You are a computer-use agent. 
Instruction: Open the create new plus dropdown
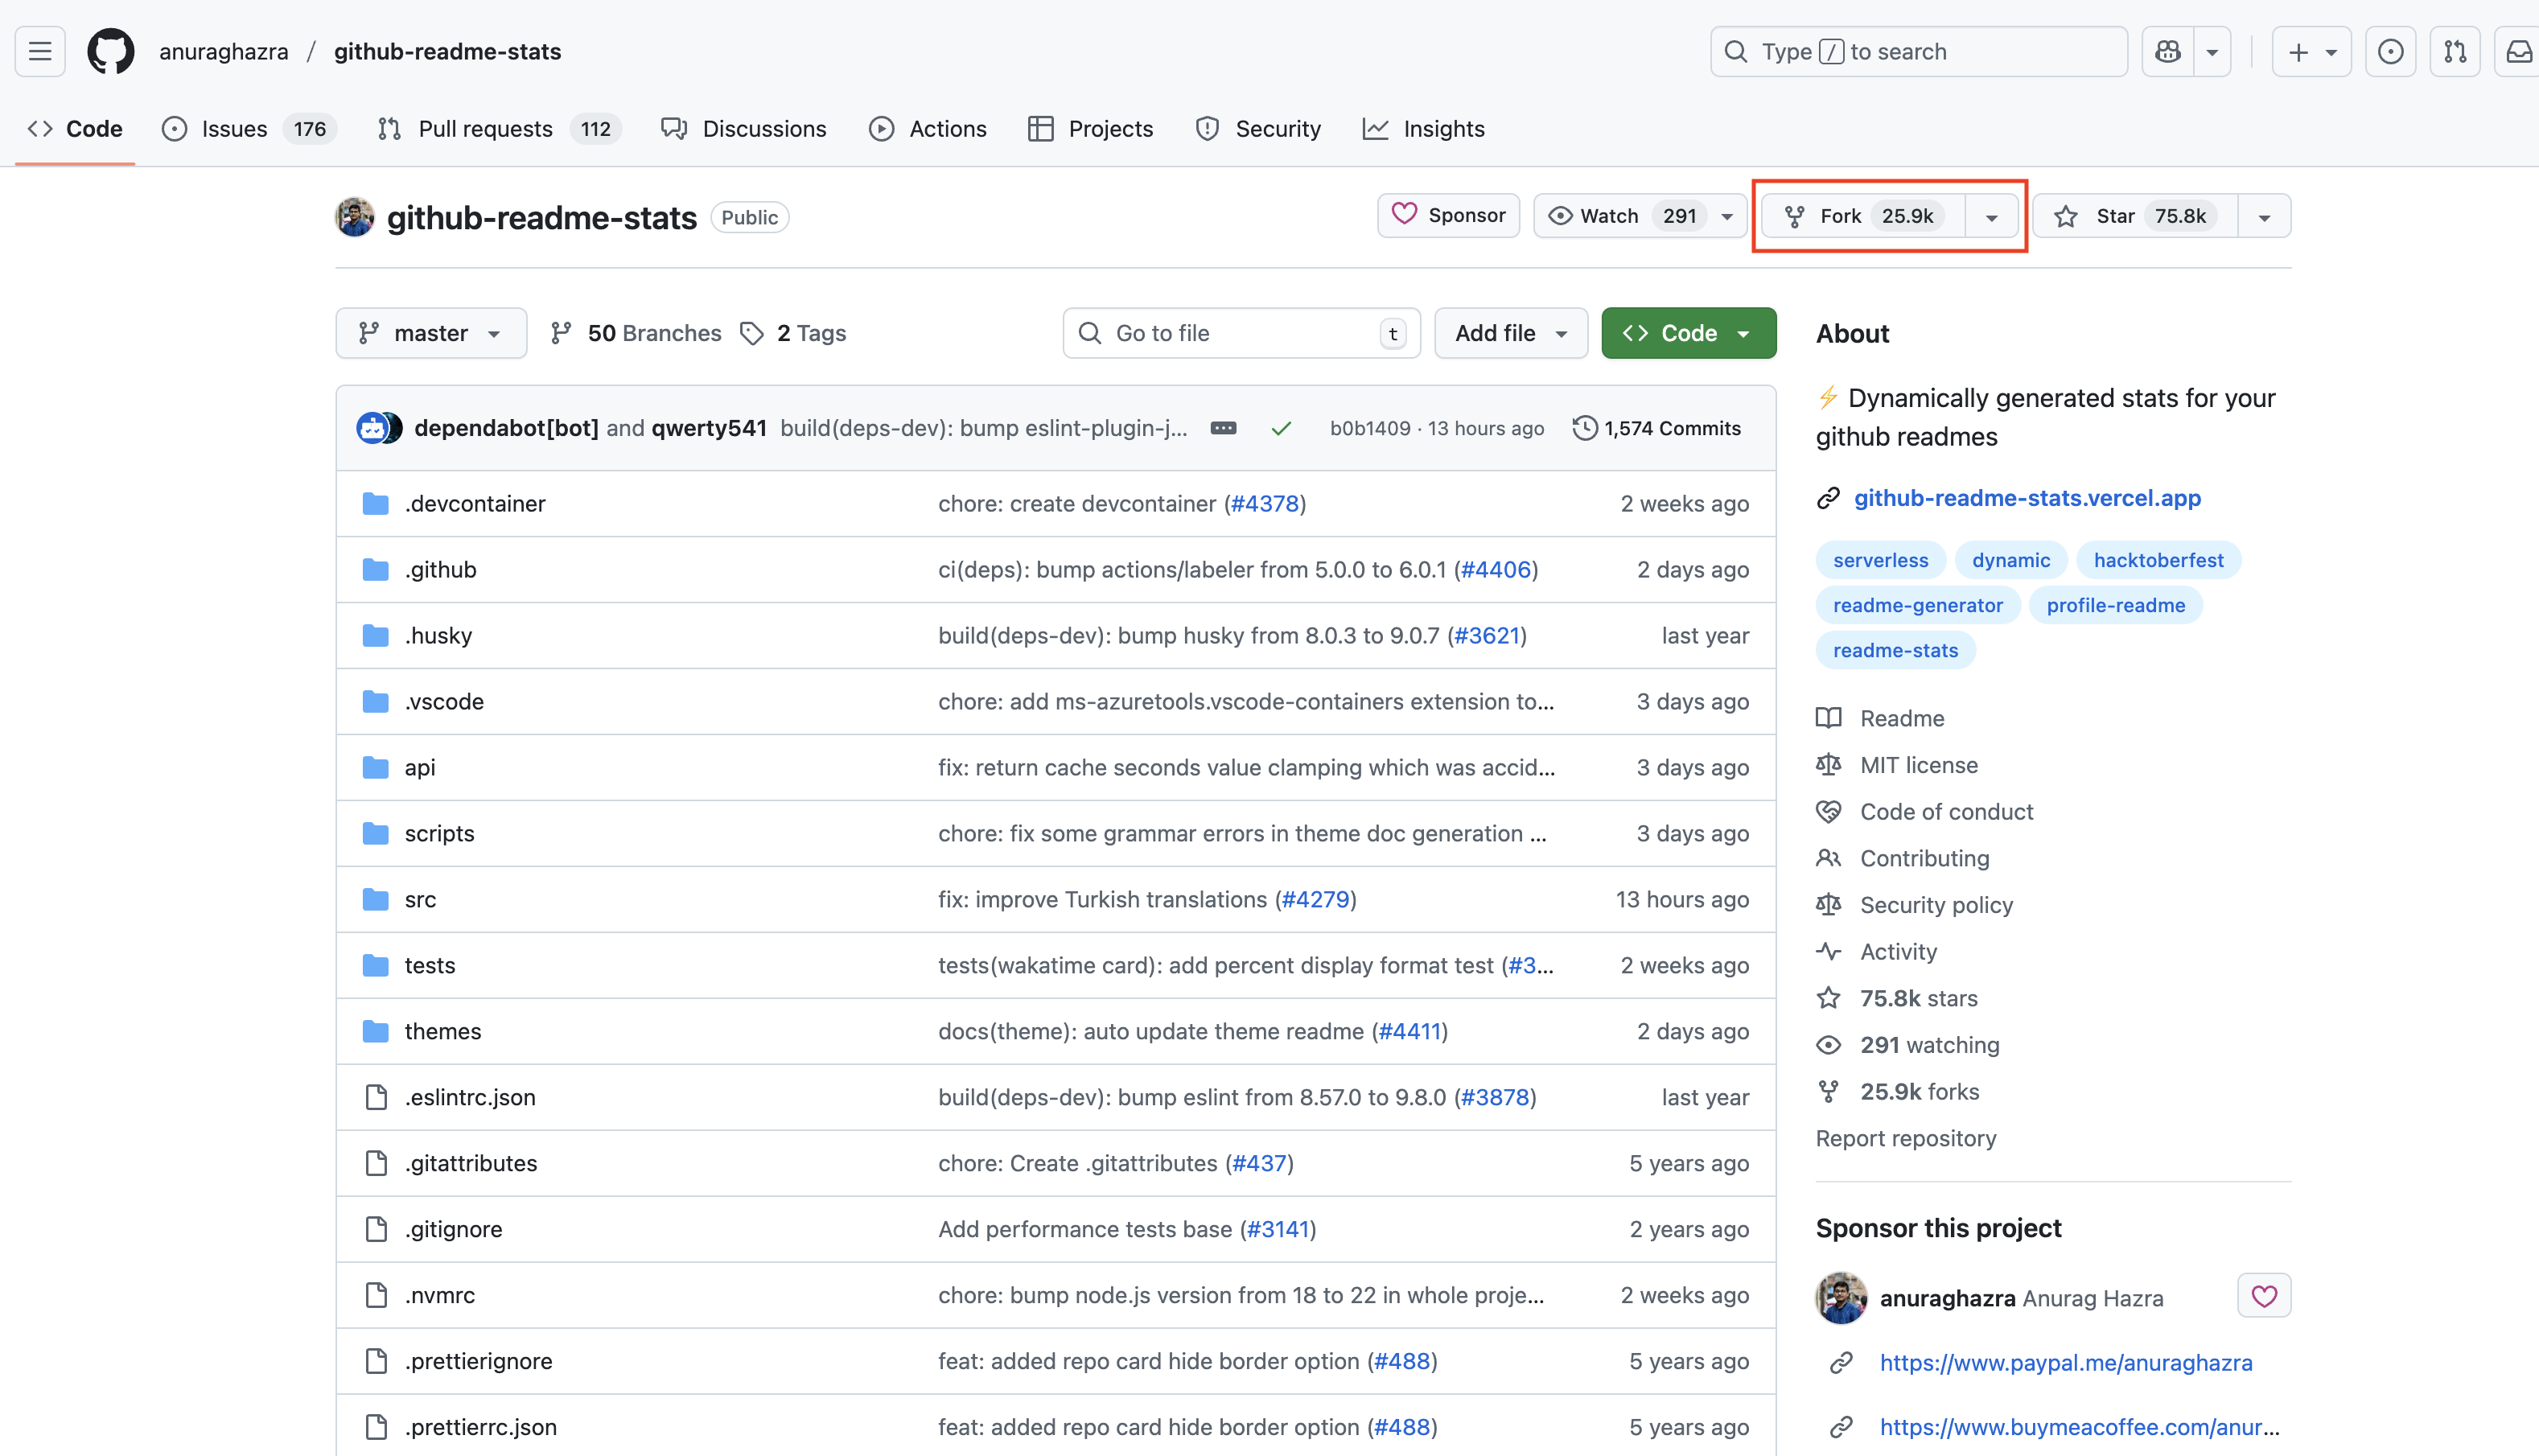(x=2311, y=51)
